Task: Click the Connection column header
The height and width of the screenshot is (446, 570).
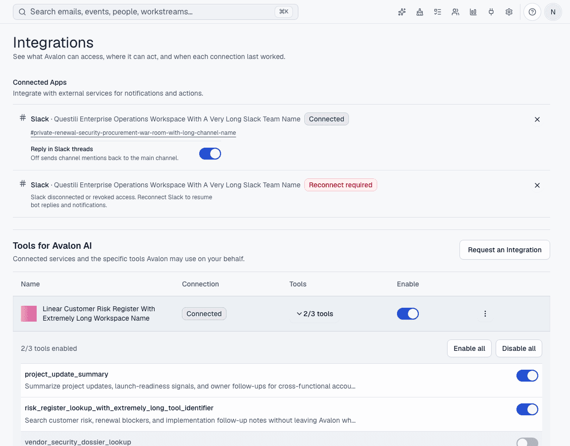Action: click(200, 284)
